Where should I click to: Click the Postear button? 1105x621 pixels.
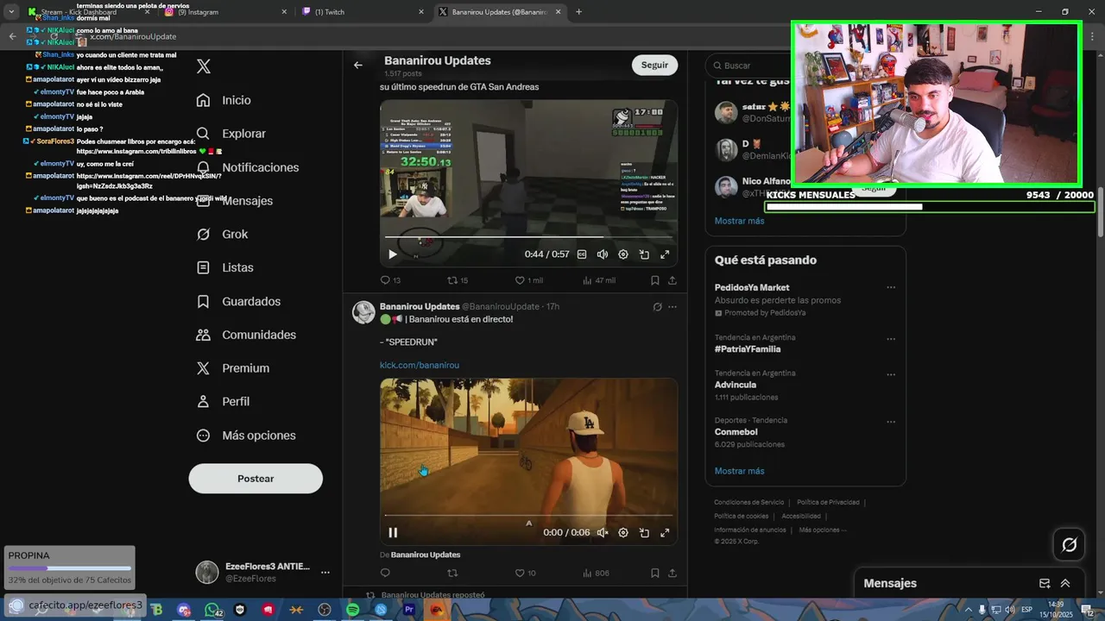256,479
